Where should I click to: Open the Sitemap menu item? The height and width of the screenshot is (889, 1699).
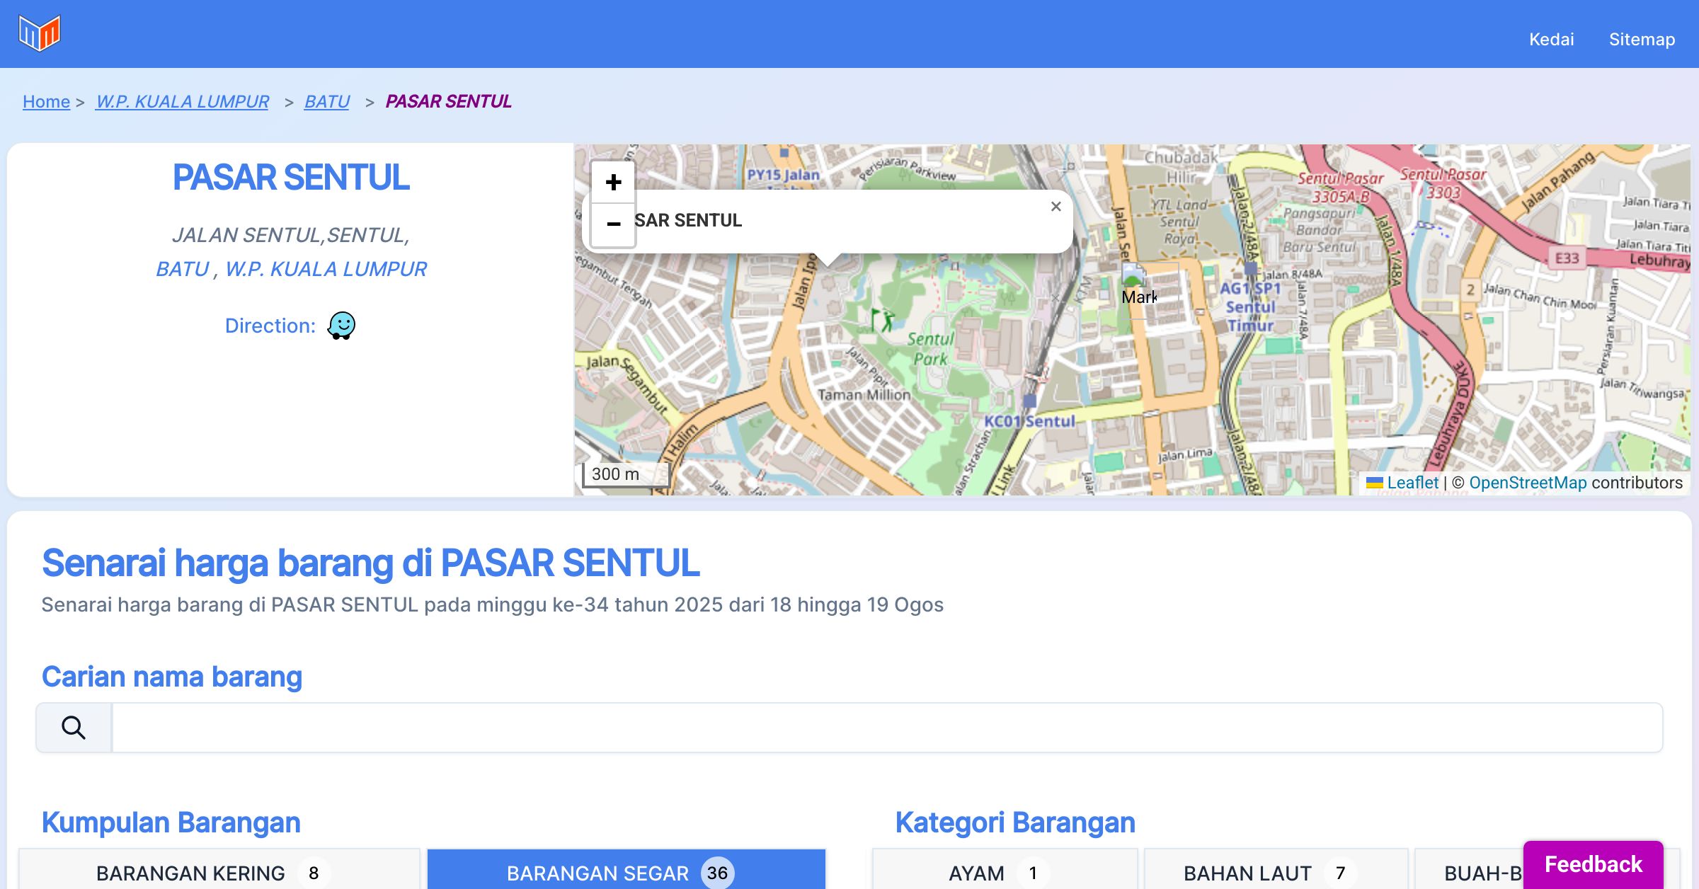click(1642, 39)
